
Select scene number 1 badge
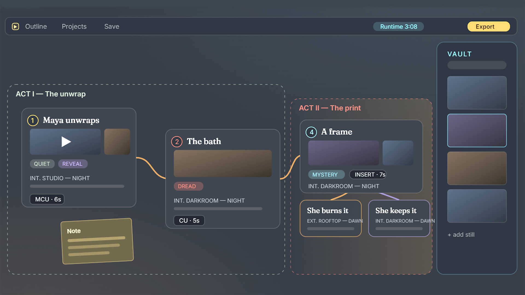(x=33, y=120)
